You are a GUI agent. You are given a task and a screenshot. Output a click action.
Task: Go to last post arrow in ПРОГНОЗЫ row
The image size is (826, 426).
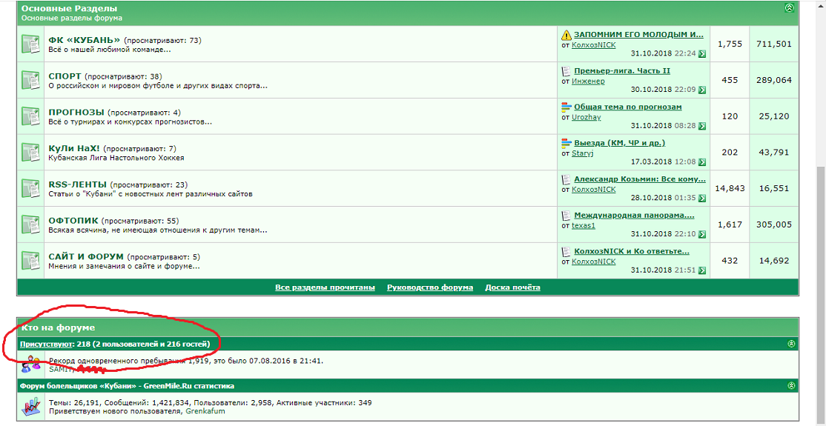701,126
